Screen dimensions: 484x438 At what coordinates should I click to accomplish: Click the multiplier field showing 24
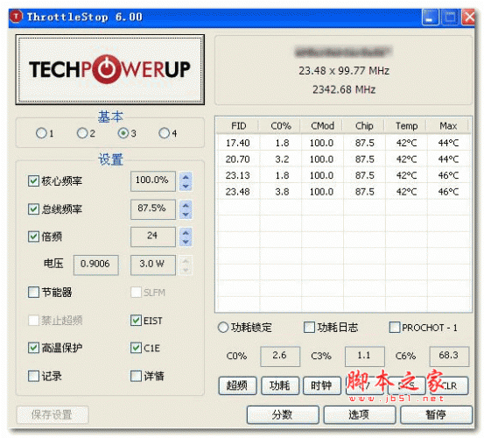coord(153,237)
